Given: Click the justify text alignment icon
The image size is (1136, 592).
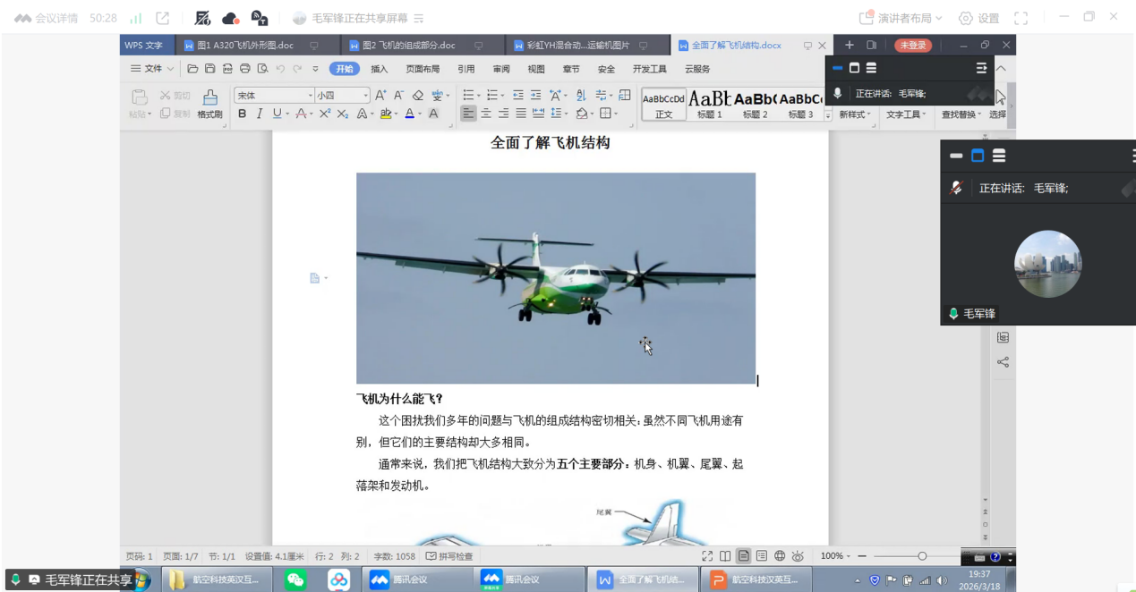Looking at the screenshot, I should click(x=520, y=114).
